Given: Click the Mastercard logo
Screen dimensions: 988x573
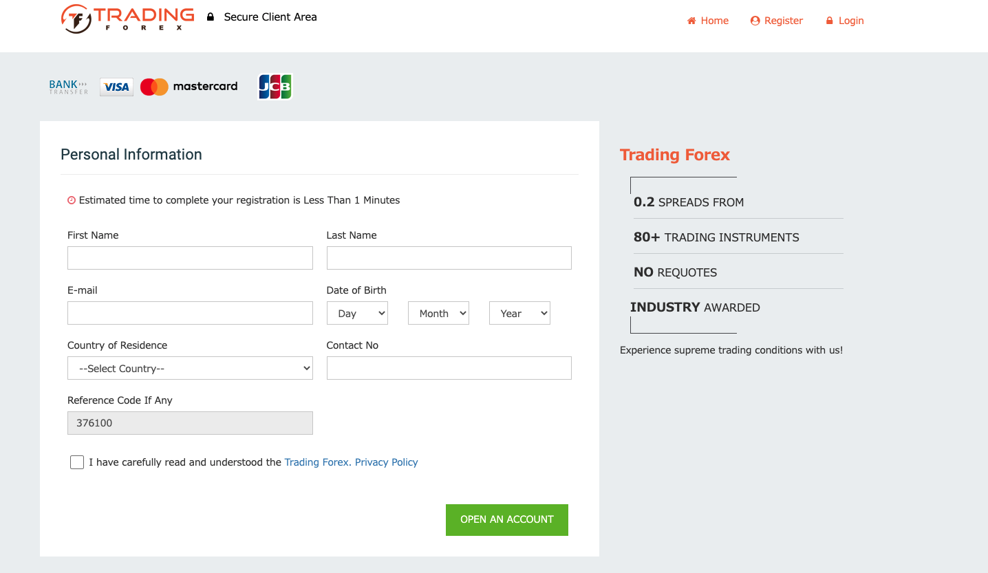Looking at the screenshot, I should click(x=189, y=87).
